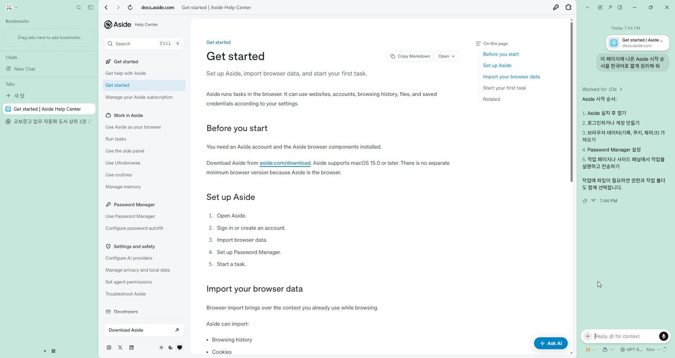The width and height of the screenshot is (675, 358).
Task: Click the Ask AI button
Action: tap(551, 343)
